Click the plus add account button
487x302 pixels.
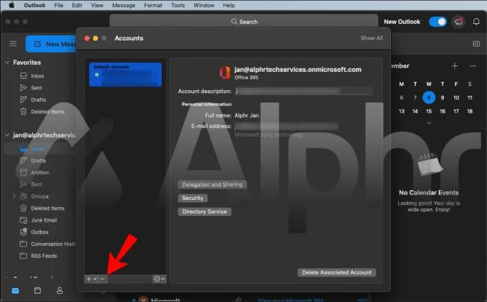click(88, 279)
